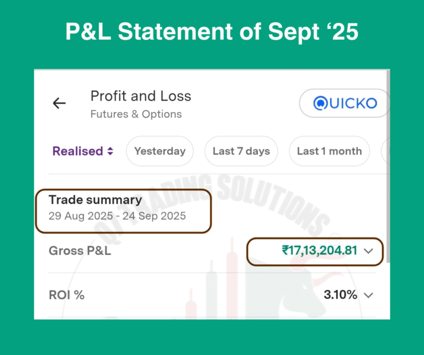Select the Yesterday filter chip
The width and height of the screenshot is (424, 355).
coord(160,151)
